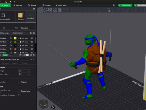
Task: Toggle the one wall on first layer checkbox
Action: [19, 95]
